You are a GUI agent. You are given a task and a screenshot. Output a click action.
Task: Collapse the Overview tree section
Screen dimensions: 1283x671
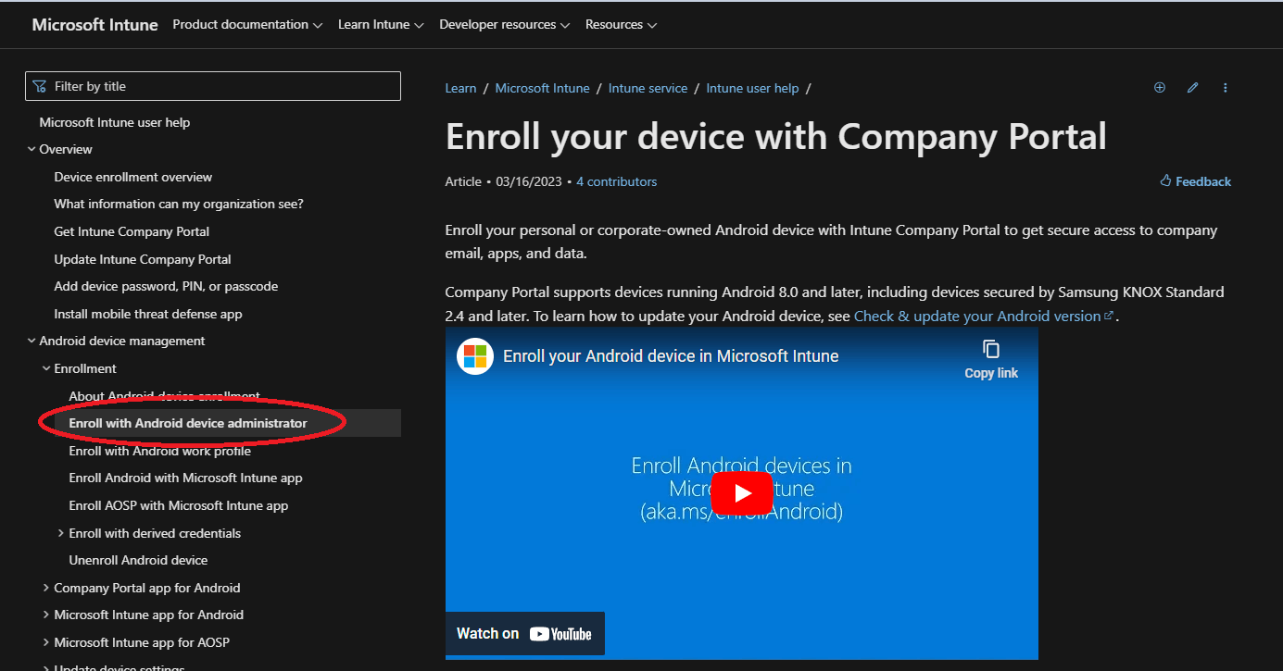coord(31,149)
